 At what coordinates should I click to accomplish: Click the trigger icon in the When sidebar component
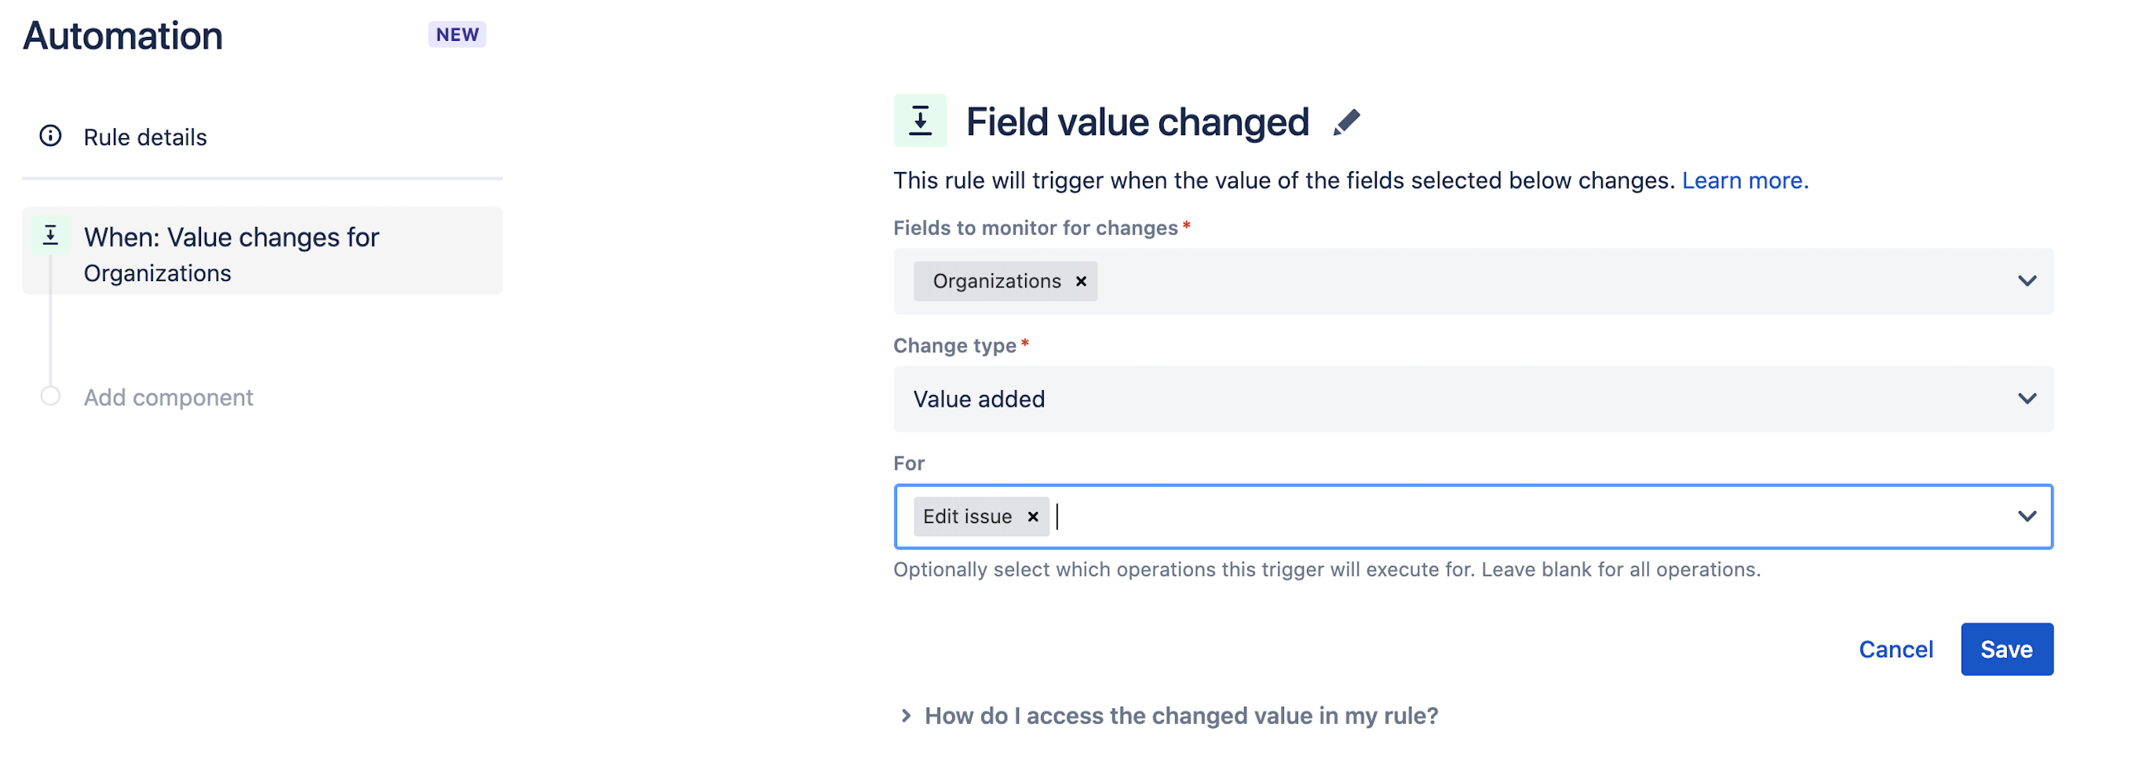(49, 235)
